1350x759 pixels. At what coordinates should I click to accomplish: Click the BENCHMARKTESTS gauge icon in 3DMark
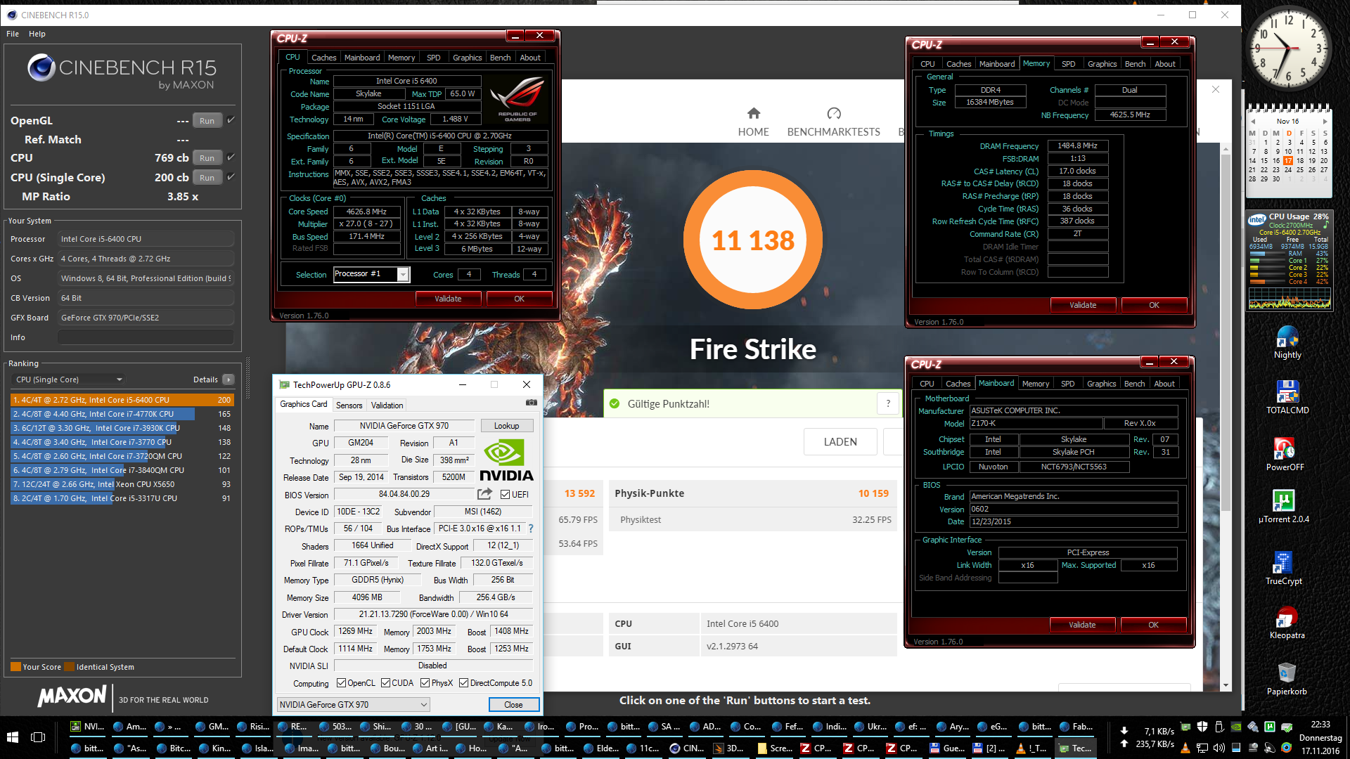pyautogui.click(x=834, y=113)
